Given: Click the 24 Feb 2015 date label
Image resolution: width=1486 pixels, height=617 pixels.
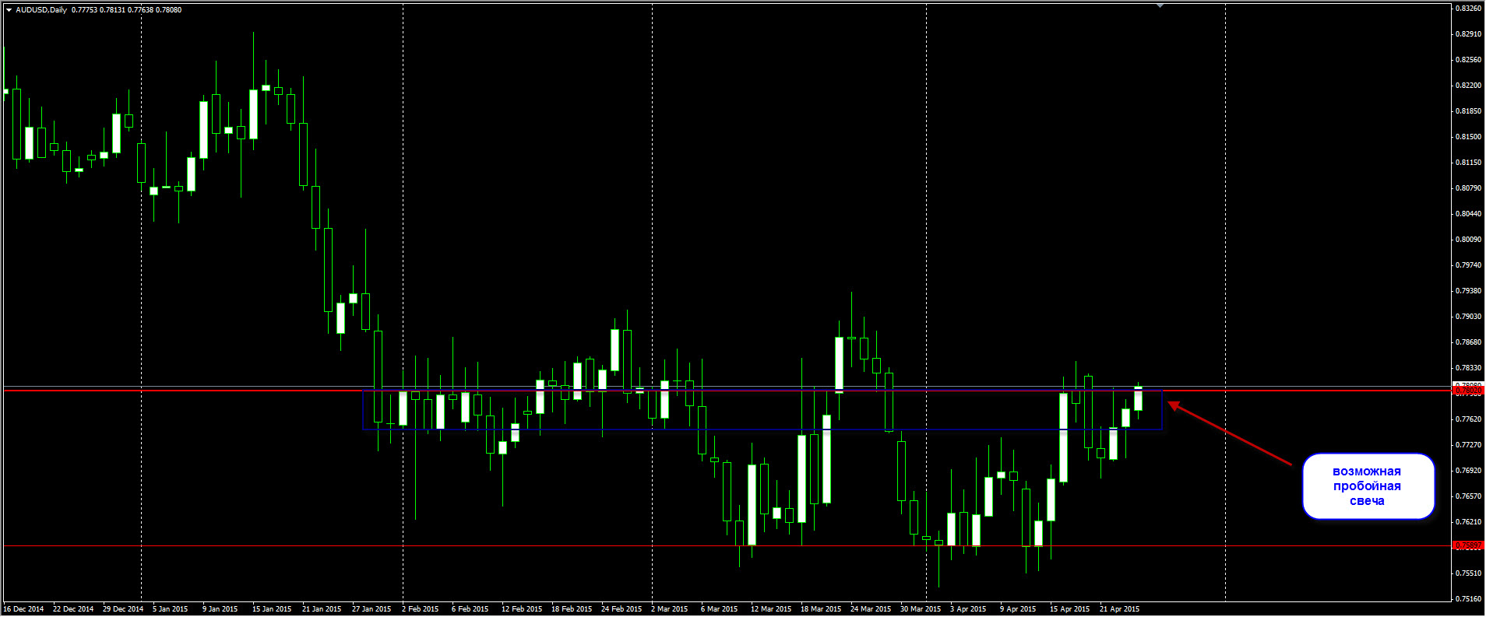Looking at the screenshot, I should 622,609.
